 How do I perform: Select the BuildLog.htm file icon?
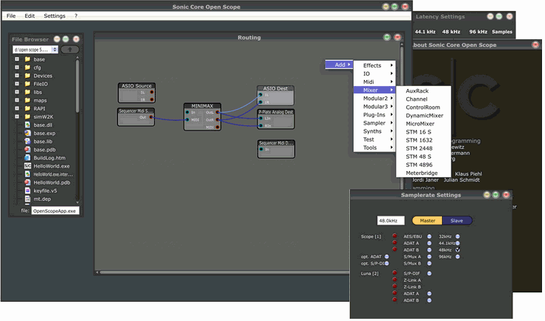coord(27,158)
